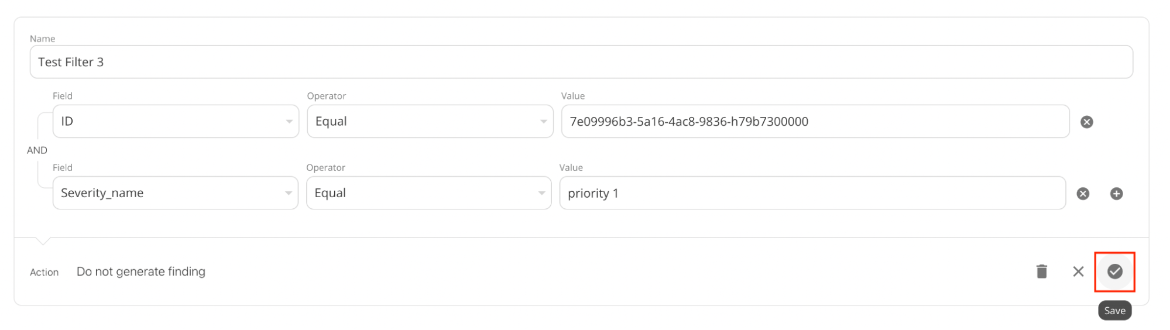
Task: Open the ID field dropdown
Action: (176, 121)
